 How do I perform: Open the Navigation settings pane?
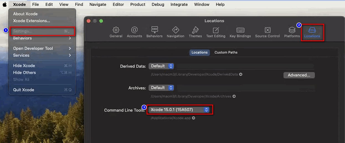[x=175, y=32]
